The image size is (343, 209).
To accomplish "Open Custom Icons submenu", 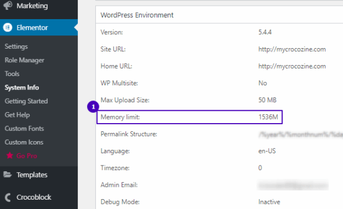I will 24,142.
